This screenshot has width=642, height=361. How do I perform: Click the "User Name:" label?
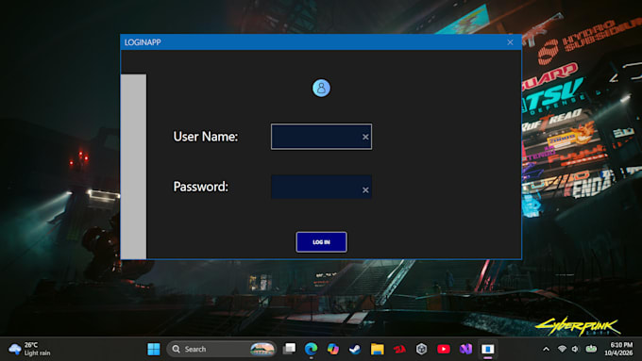point(206,137)
